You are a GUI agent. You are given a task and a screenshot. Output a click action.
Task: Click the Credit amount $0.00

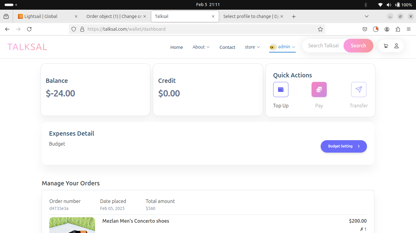(169, 93)
